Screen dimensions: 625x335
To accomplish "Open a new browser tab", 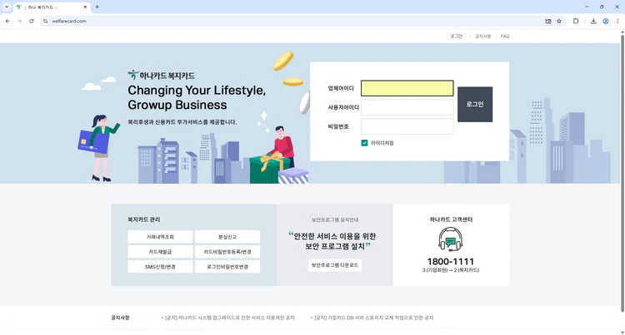I will pyautogui.click(x=97, y=7).
